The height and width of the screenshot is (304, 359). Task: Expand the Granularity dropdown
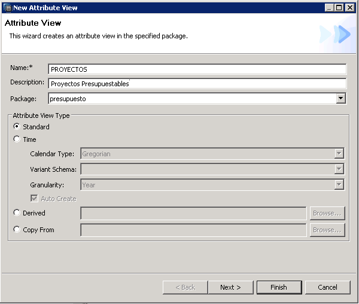(339, 185)
